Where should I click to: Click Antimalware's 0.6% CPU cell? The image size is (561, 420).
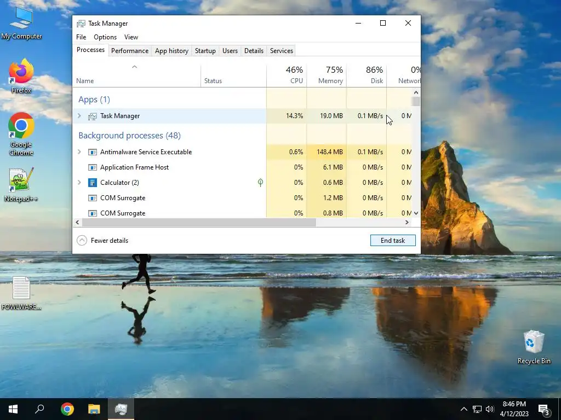(x=287, y=152)
